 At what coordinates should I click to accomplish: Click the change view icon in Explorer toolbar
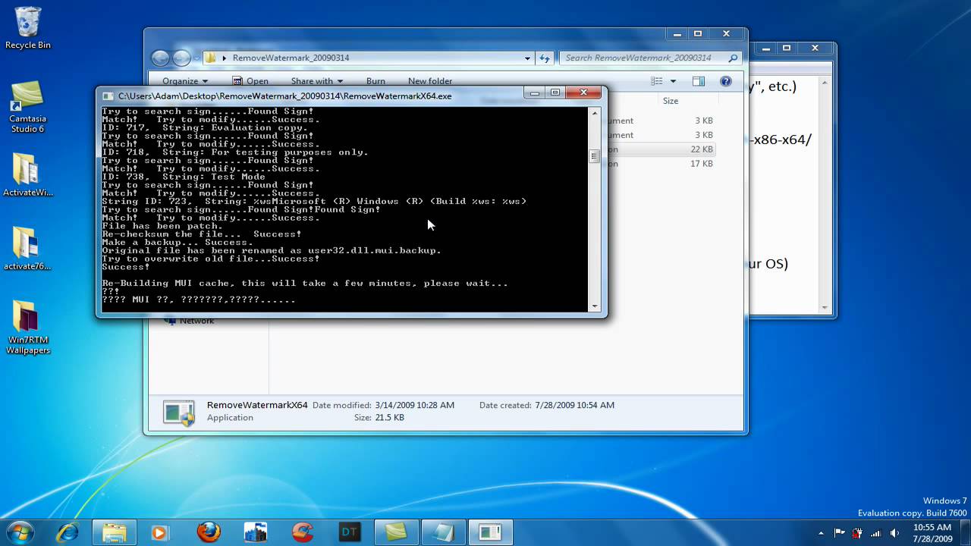(657, 81)
